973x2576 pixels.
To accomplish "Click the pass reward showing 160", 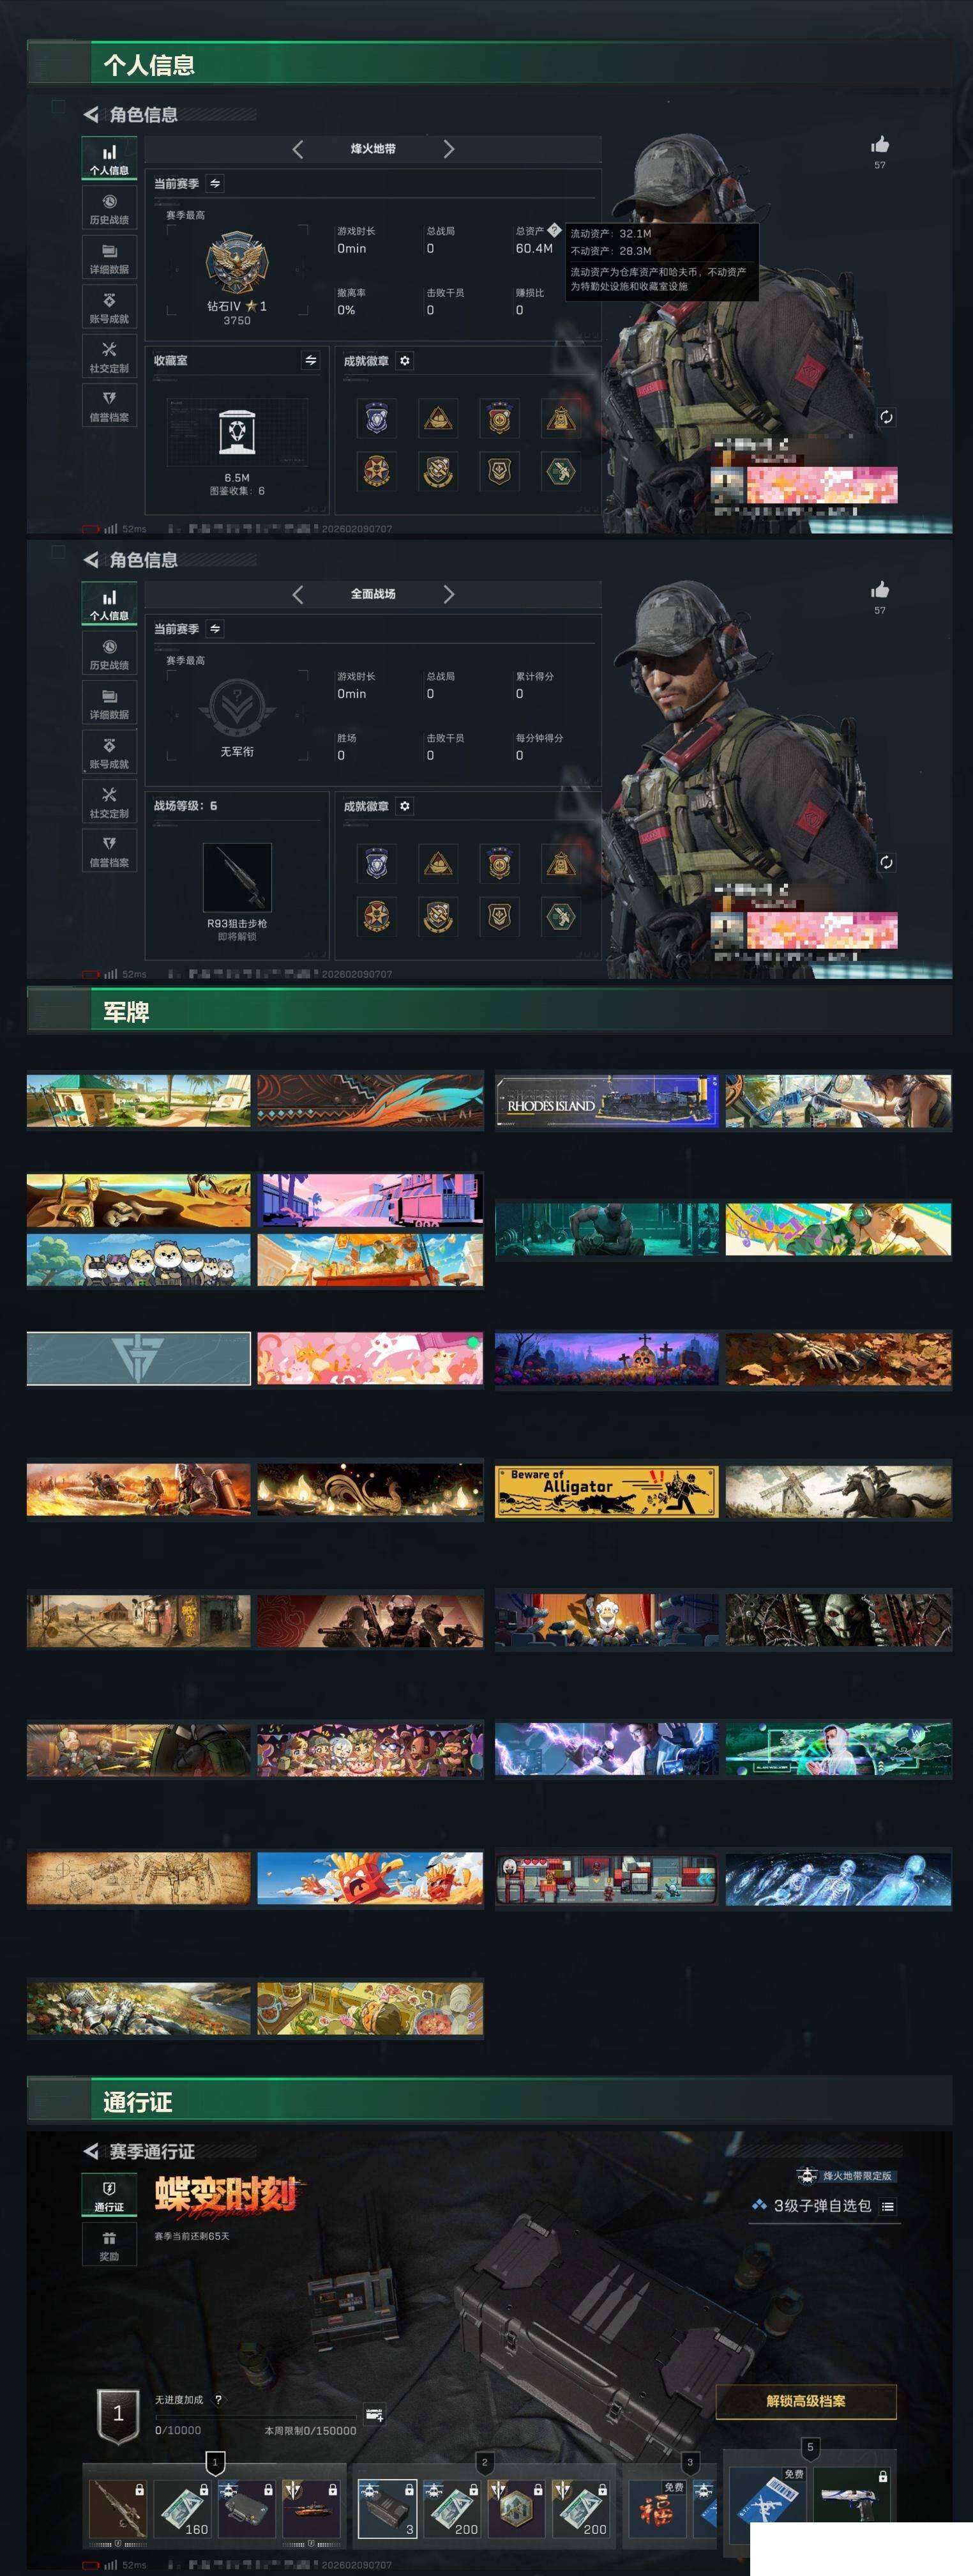I will coord(182,2509).
